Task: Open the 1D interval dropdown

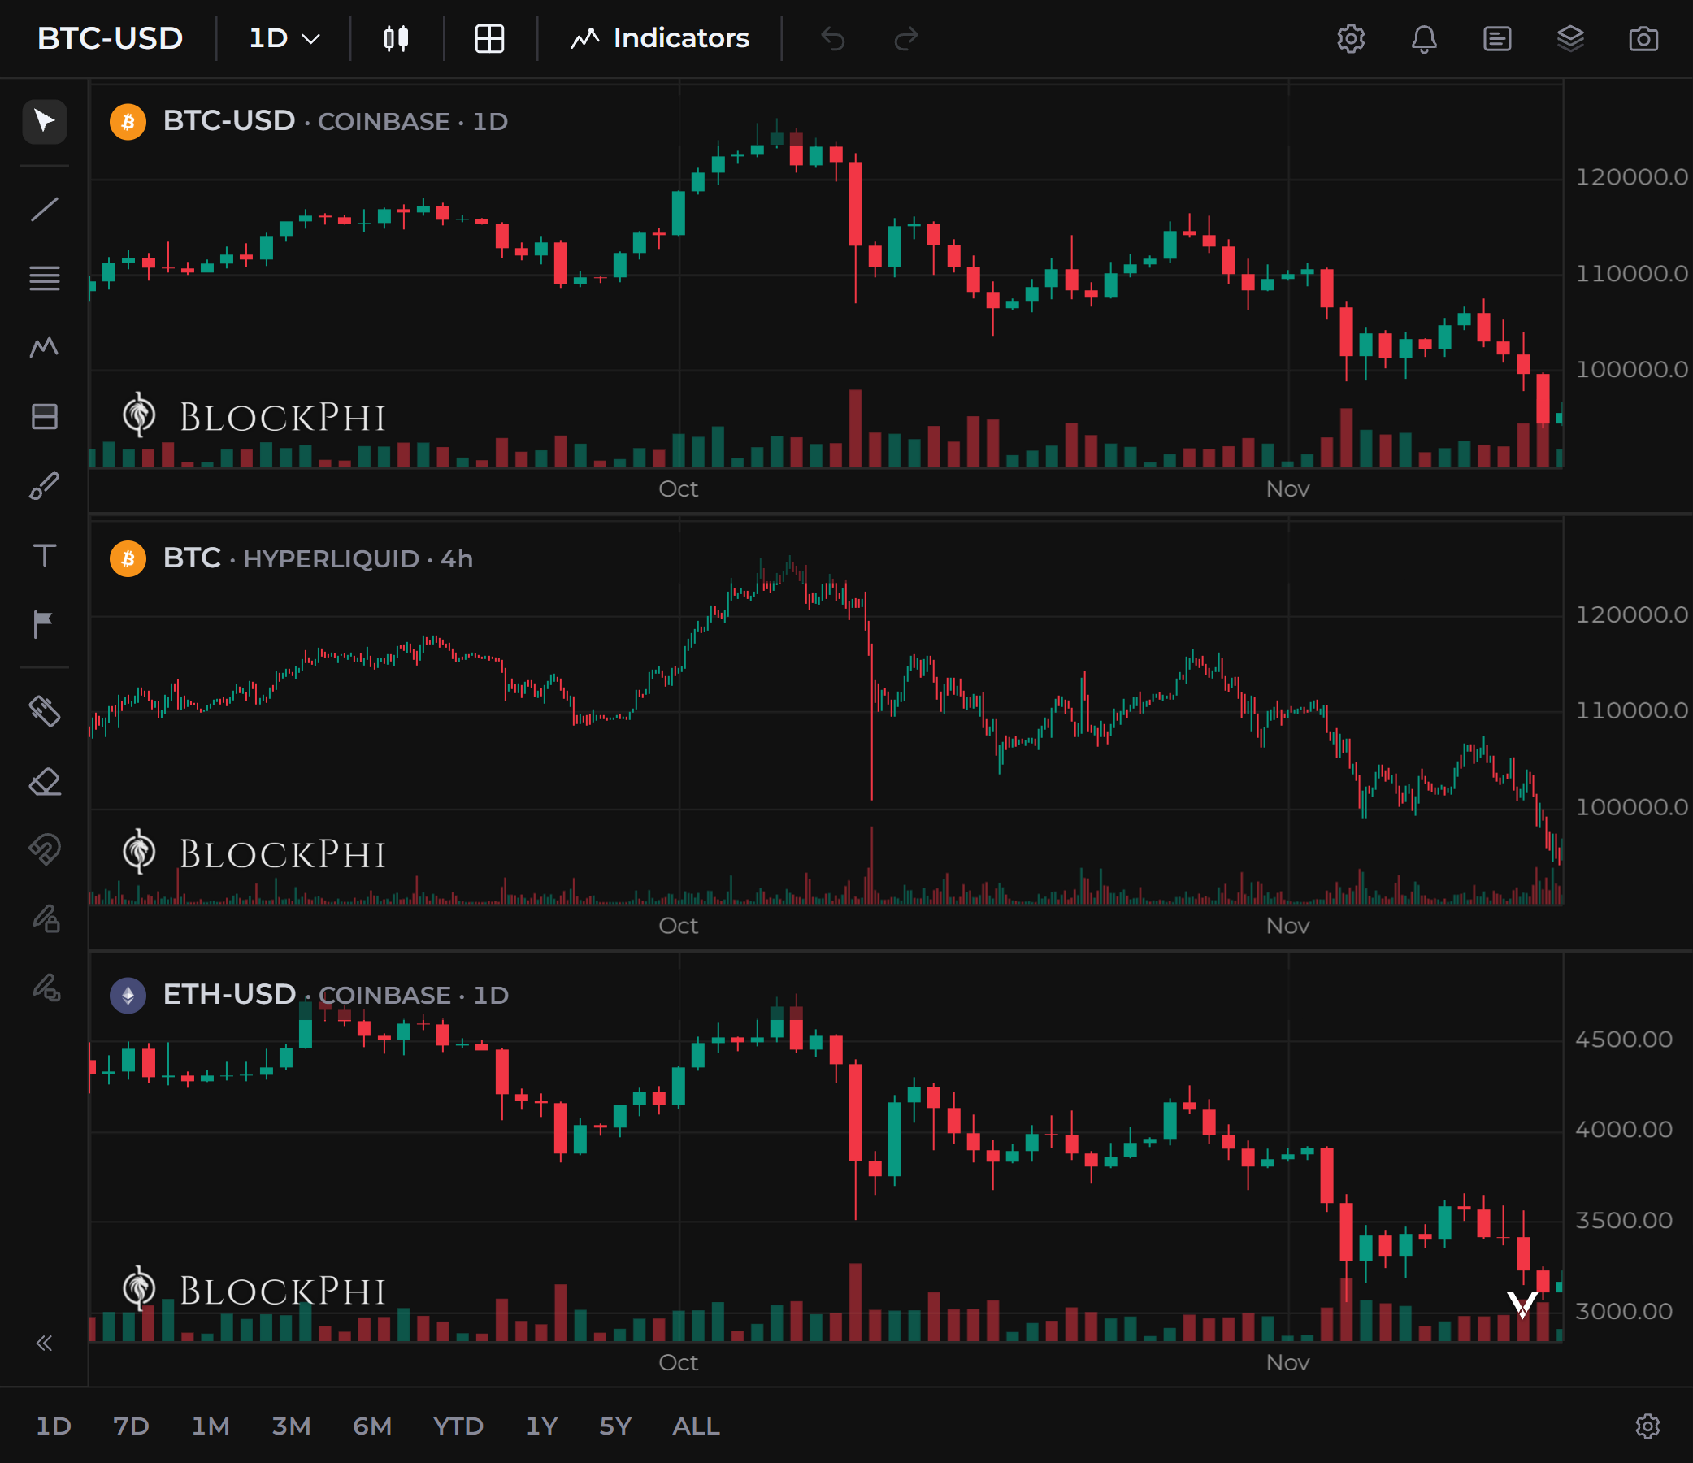Action: tap(284, 38)
